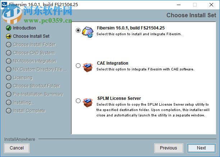Click the Choose Shortcut Folder step label
Image resolution: width=220 pixels, height=157 pixels.
[36, 86]
